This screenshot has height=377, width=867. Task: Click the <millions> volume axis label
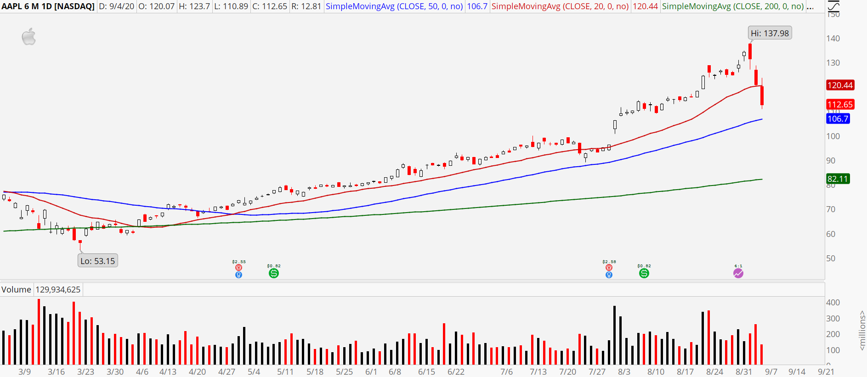862,331
